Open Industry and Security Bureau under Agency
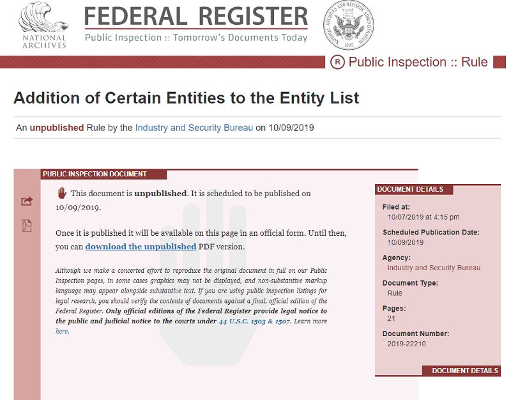The height and width of the screenshot is (400, 511). pyautogui.click(x=434, y=268)
